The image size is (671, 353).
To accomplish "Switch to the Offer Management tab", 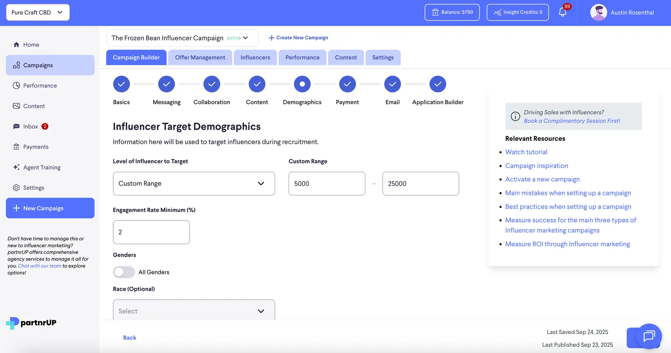I will [200, 57].
